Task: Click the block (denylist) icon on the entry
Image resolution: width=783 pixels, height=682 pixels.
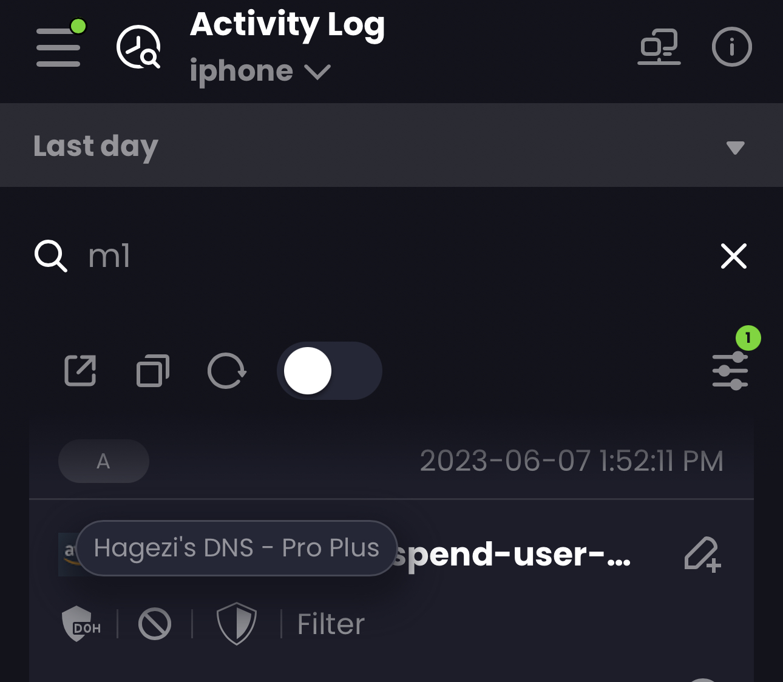Action: coord(154,623)
